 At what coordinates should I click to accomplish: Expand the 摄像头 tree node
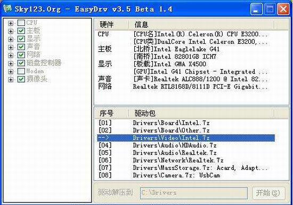(x=11, y=79)
